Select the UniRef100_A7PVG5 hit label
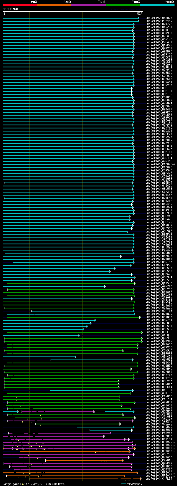Screen dimensions: 177x486 click(x=159, y=348)
